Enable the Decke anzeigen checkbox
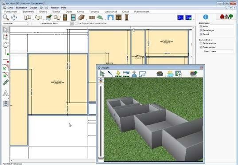The image size is (238, 165). click(x=201, y=43)
